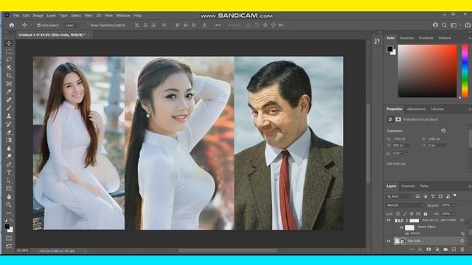472x265 pixels.
Task: Hide the Dilb-Hello layer
Action: coord(389,241)
